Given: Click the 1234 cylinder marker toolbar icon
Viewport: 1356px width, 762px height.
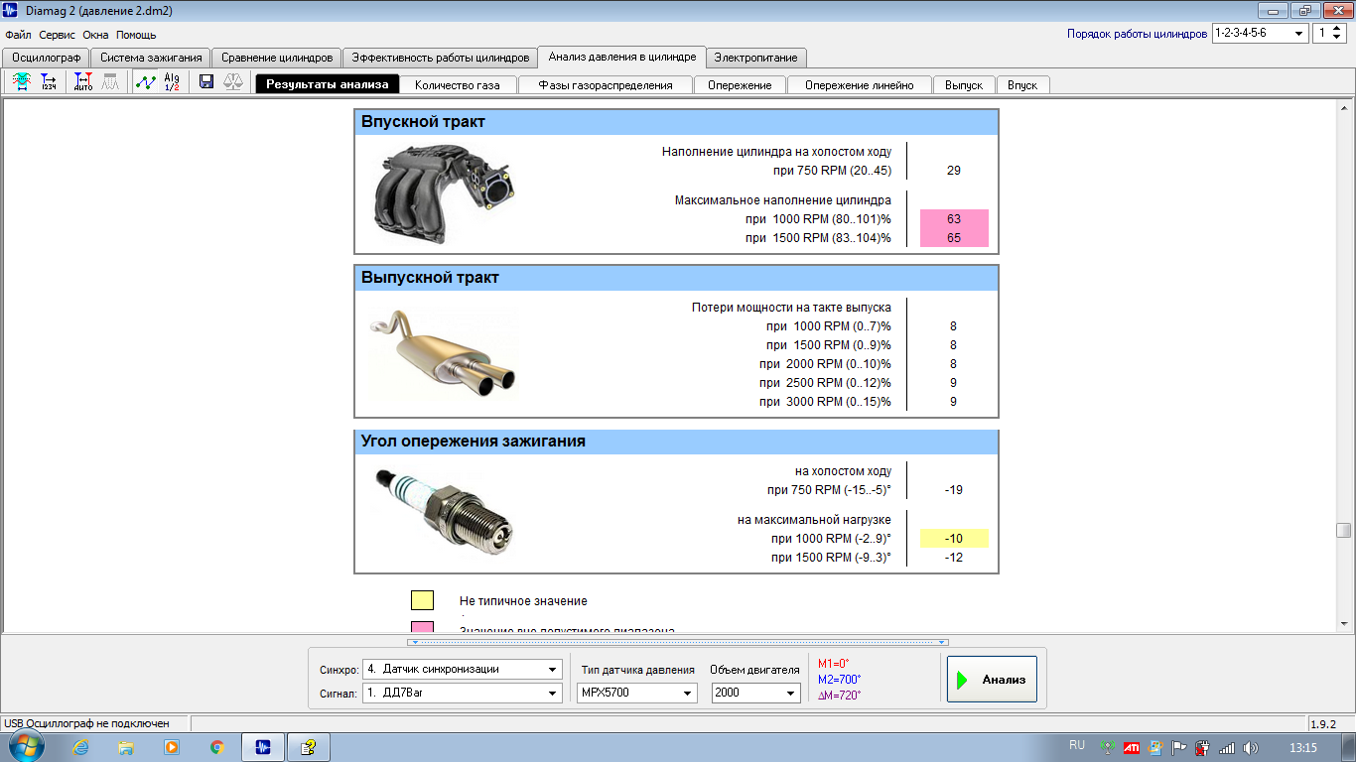Looking at the screenshot, I should click(x=48, y=82).
